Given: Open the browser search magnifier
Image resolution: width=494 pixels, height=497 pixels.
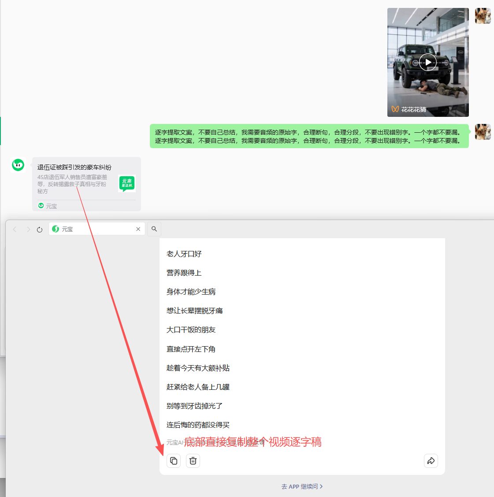Looking at the screenshot, I should pyautogui.click(x=154, y=229).
